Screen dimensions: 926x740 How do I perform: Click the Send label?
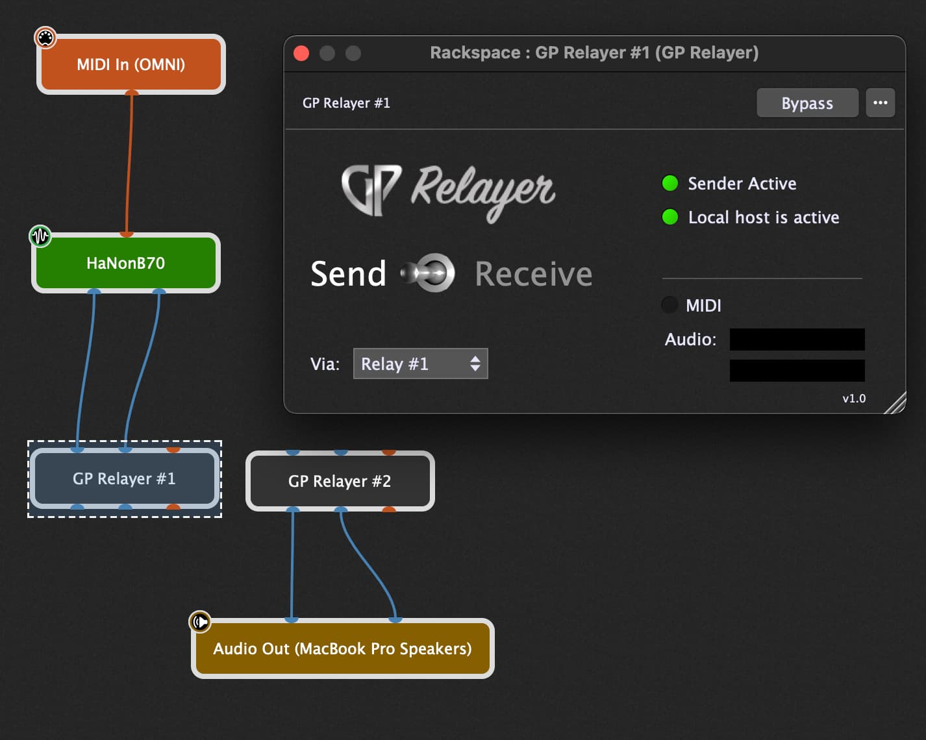click(348, 273)
